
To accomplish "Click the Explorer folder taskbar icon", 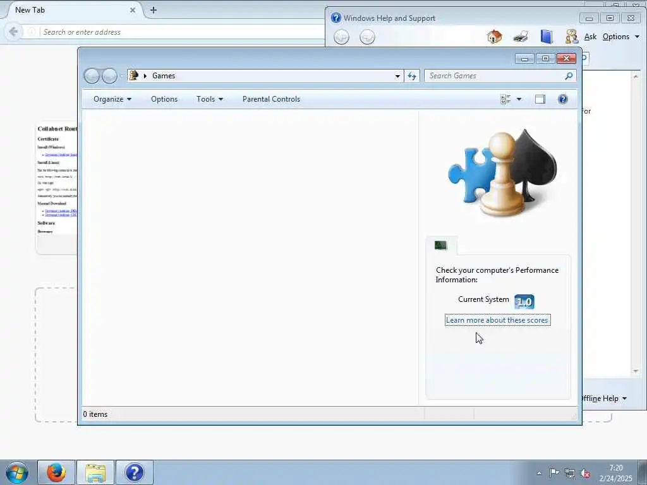I will (x=95, y=472).
